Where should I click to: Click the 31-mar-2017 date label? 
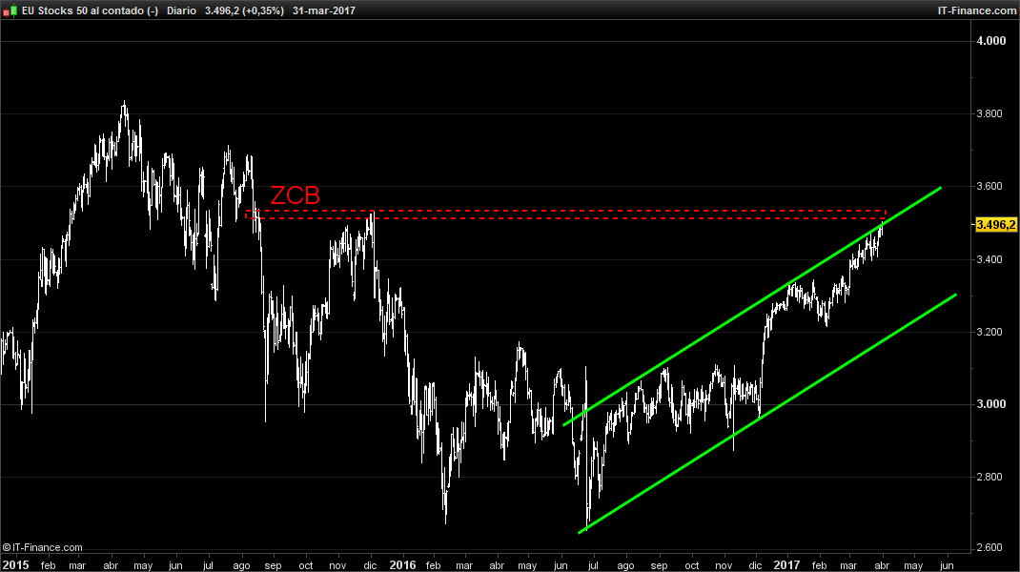pos(324,11)
